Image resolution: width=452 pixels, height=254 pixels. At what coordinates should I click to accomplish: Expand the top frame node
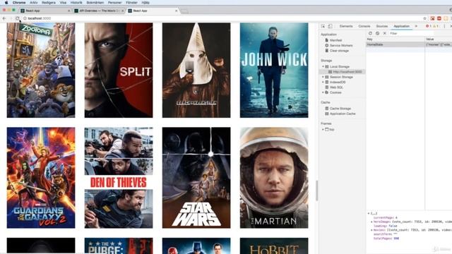click(x=323, y=130)
